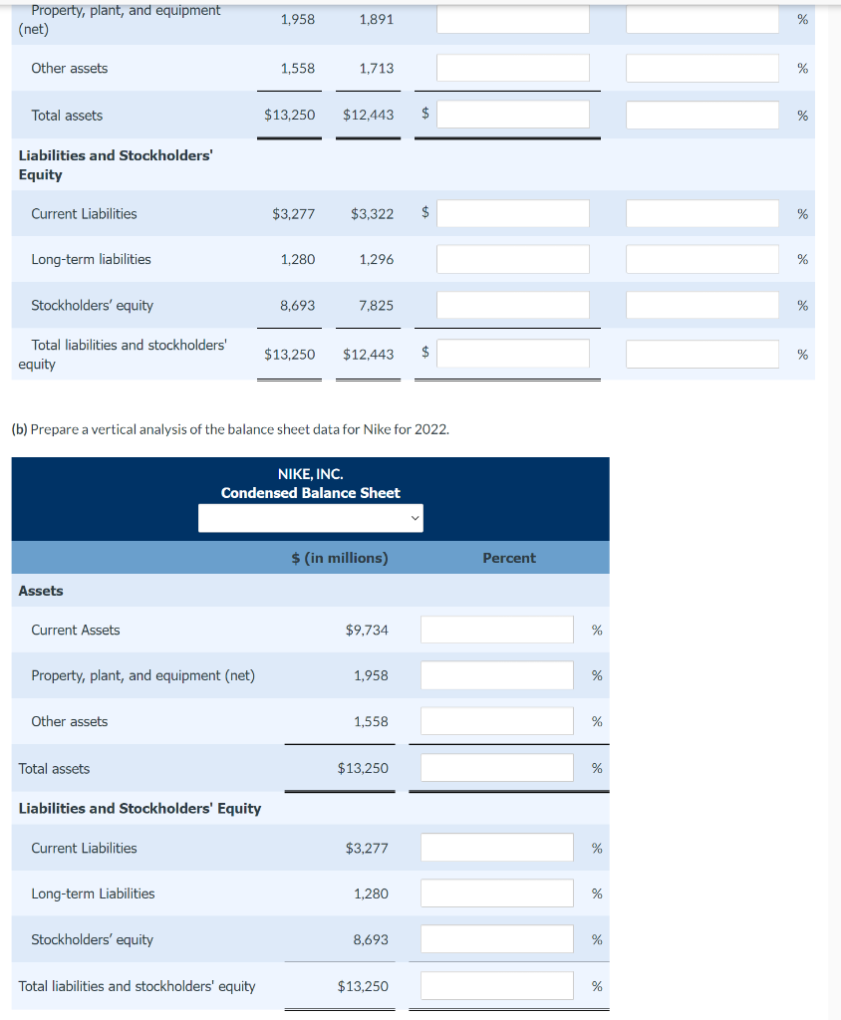Focus the Percent field for Current Liabilities
Viewport: 841px width, 1020px height.
click(x=496, y=848)
